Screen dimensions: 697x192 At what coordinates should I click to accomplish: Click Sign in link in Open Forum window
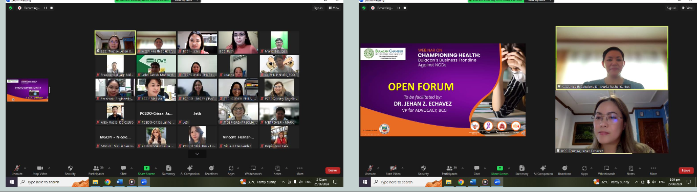pyautogui.click(x=671, y=8)
